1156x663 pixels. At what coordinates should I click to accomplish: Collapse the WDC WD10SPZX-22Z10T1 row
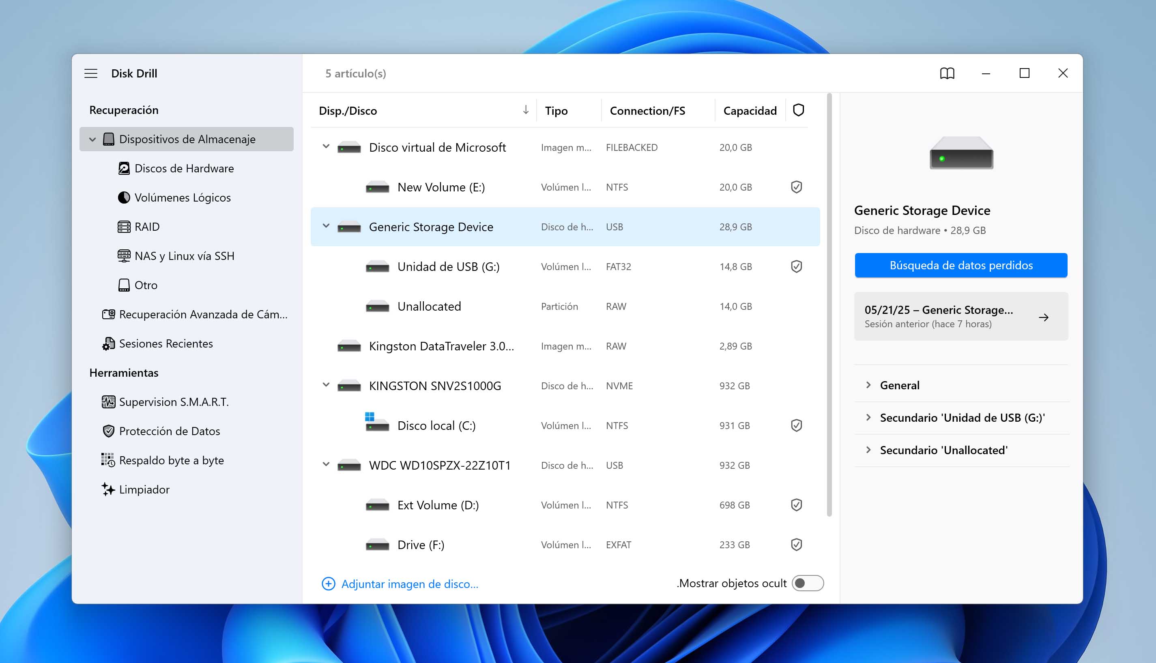click(326, 464)
